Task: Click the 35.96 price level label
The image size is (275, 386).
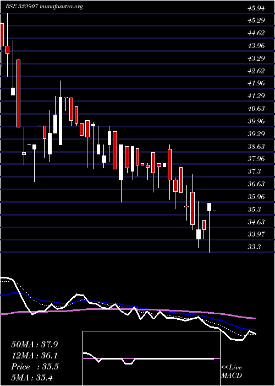Action: pyautogui.click(x=256, y=197)
